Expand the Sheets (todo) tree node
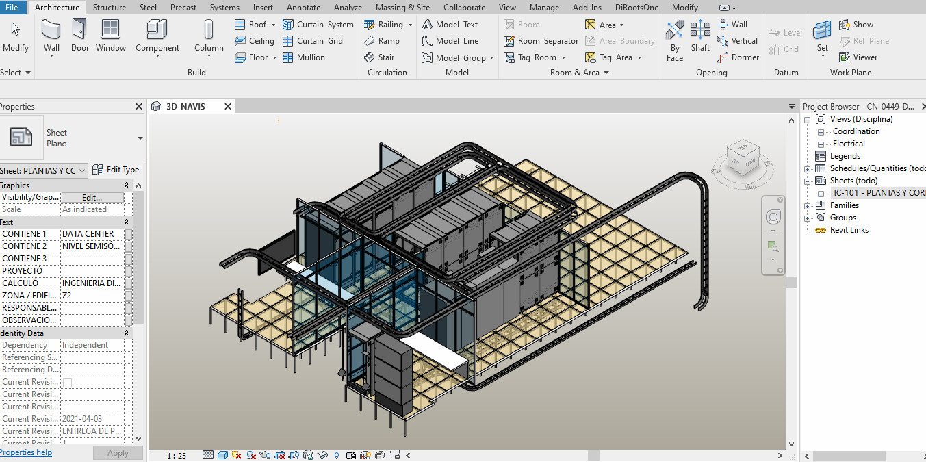 point(807,180)
